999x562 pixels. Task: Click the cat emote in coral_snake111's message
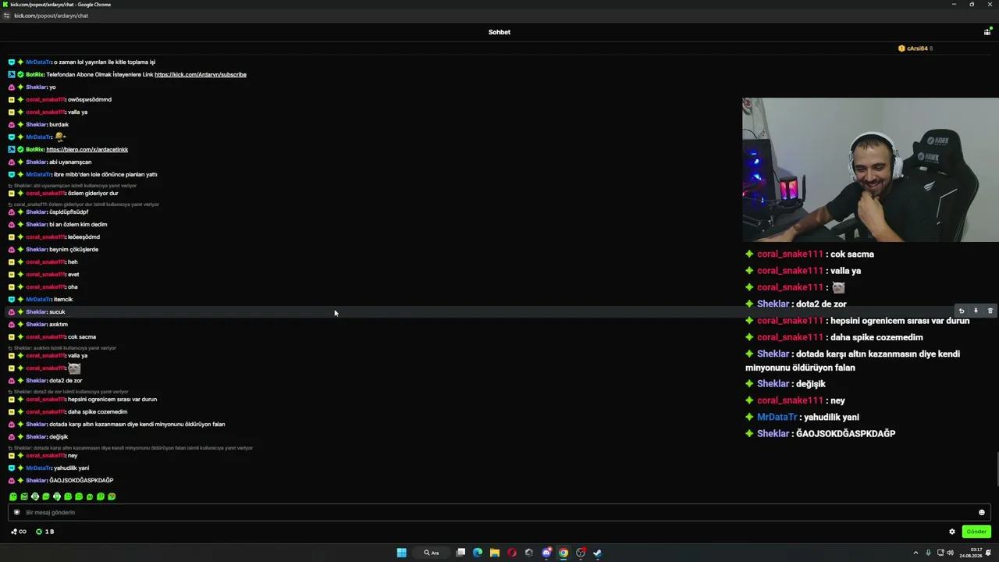coord(74,368)
